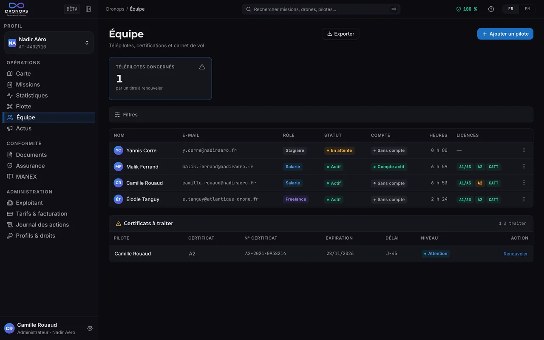Open row actions menu for Malik Ferrand
Image resolution: width=544 pixels, height=340 pixels.
pyautogui.click(x=524, y=167)
